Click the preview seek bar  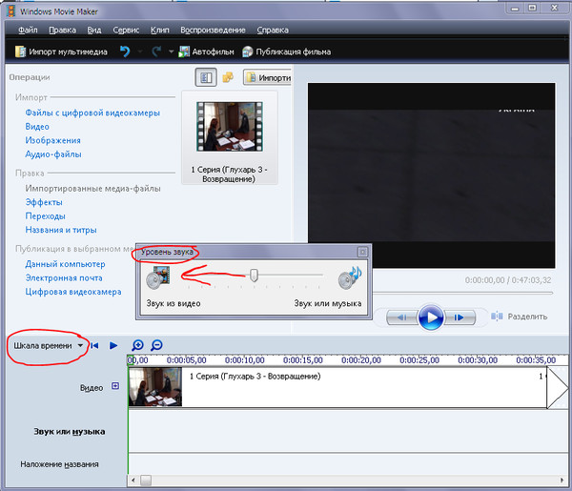click(462, 293)
